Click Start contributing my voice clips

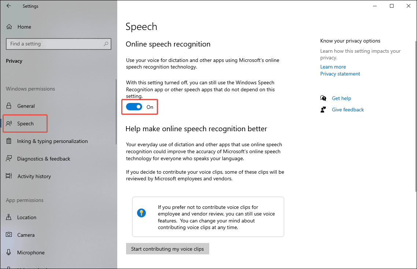point(167,248)
